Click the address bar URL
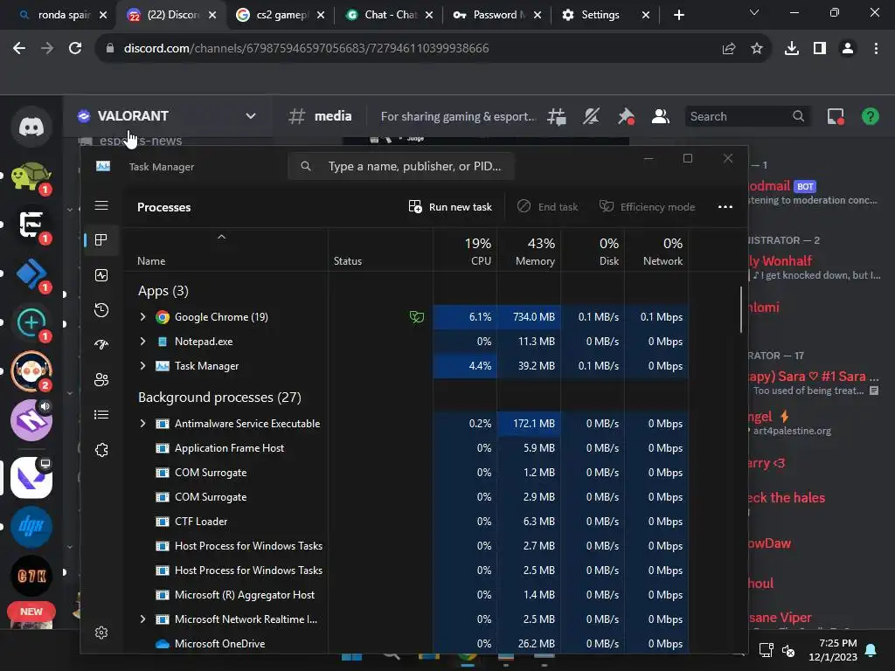Image resolution: width=895 pixels, height=671 pixels. point(306,49)
